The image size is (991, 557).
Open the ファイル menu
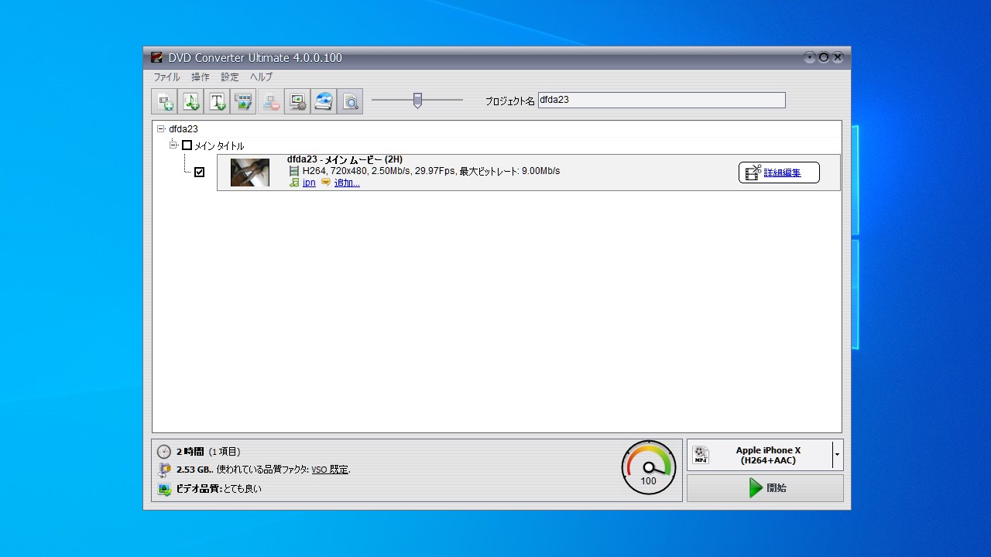coord(166,77)
